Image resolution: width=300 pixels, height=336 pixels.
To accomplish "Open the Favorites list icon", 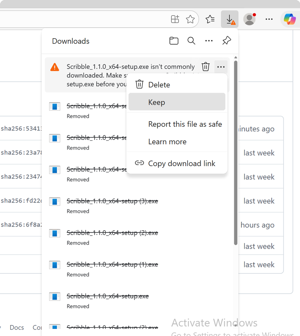I will click(210, 19).
